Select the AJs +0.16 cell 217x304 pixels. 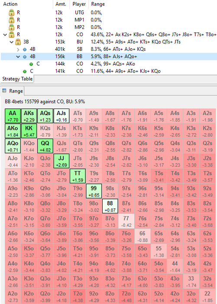click(x=62, y=116)
